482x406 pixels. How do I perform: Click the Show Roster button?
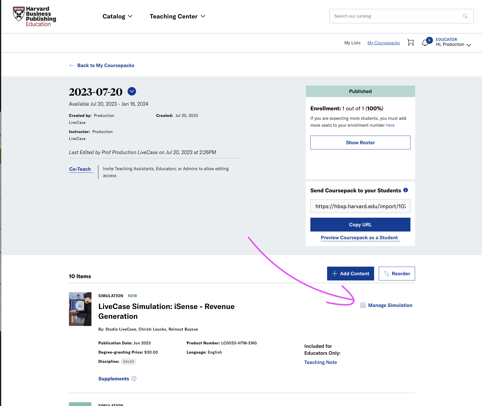(360, 143)
